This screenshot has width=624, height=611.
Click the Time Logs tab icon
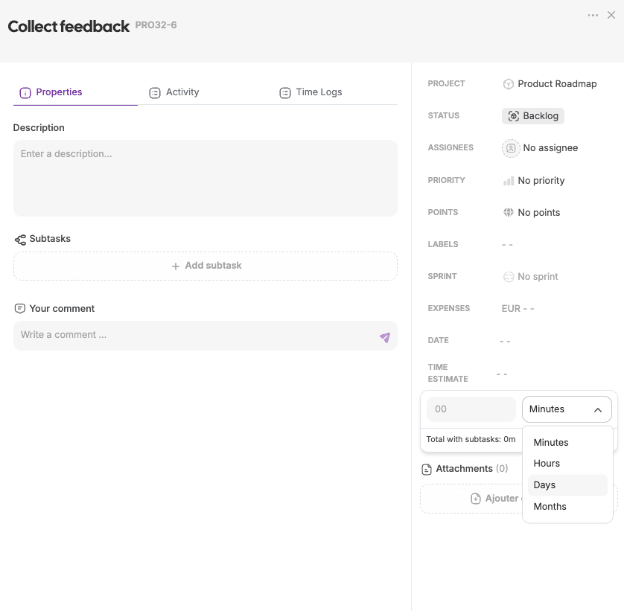click(x=285, y=93)
